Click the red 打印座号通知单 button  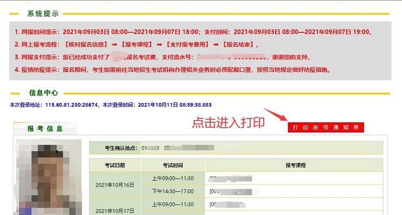click(326, 128)
